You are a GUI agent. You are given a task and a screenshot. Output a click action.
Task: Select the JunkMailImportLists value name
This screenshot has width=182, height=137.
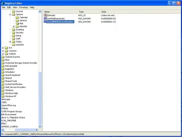[x=56, y=19]
